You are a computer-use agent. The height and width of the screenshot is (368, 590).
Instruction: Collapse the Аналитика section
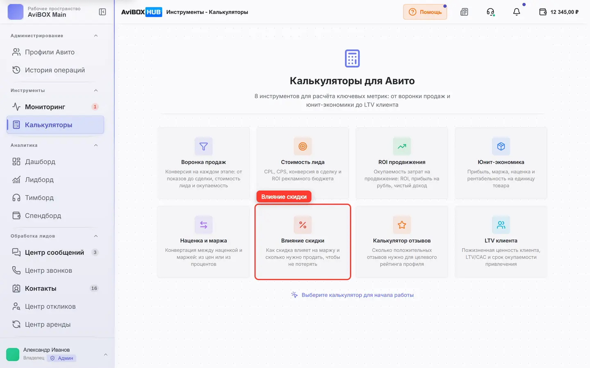(x=96, y=145)
